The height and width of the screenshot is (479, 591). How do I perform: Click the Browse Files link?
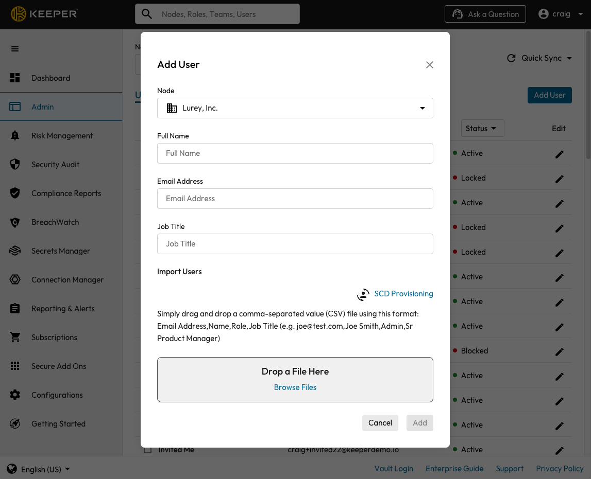point(295,387)
